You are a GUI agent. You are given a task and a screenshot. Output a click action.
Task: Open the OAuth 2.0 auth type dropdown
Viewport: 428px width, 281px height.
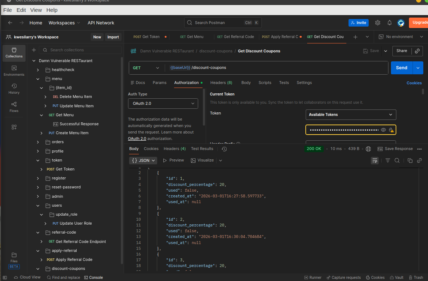pos(163,104)
